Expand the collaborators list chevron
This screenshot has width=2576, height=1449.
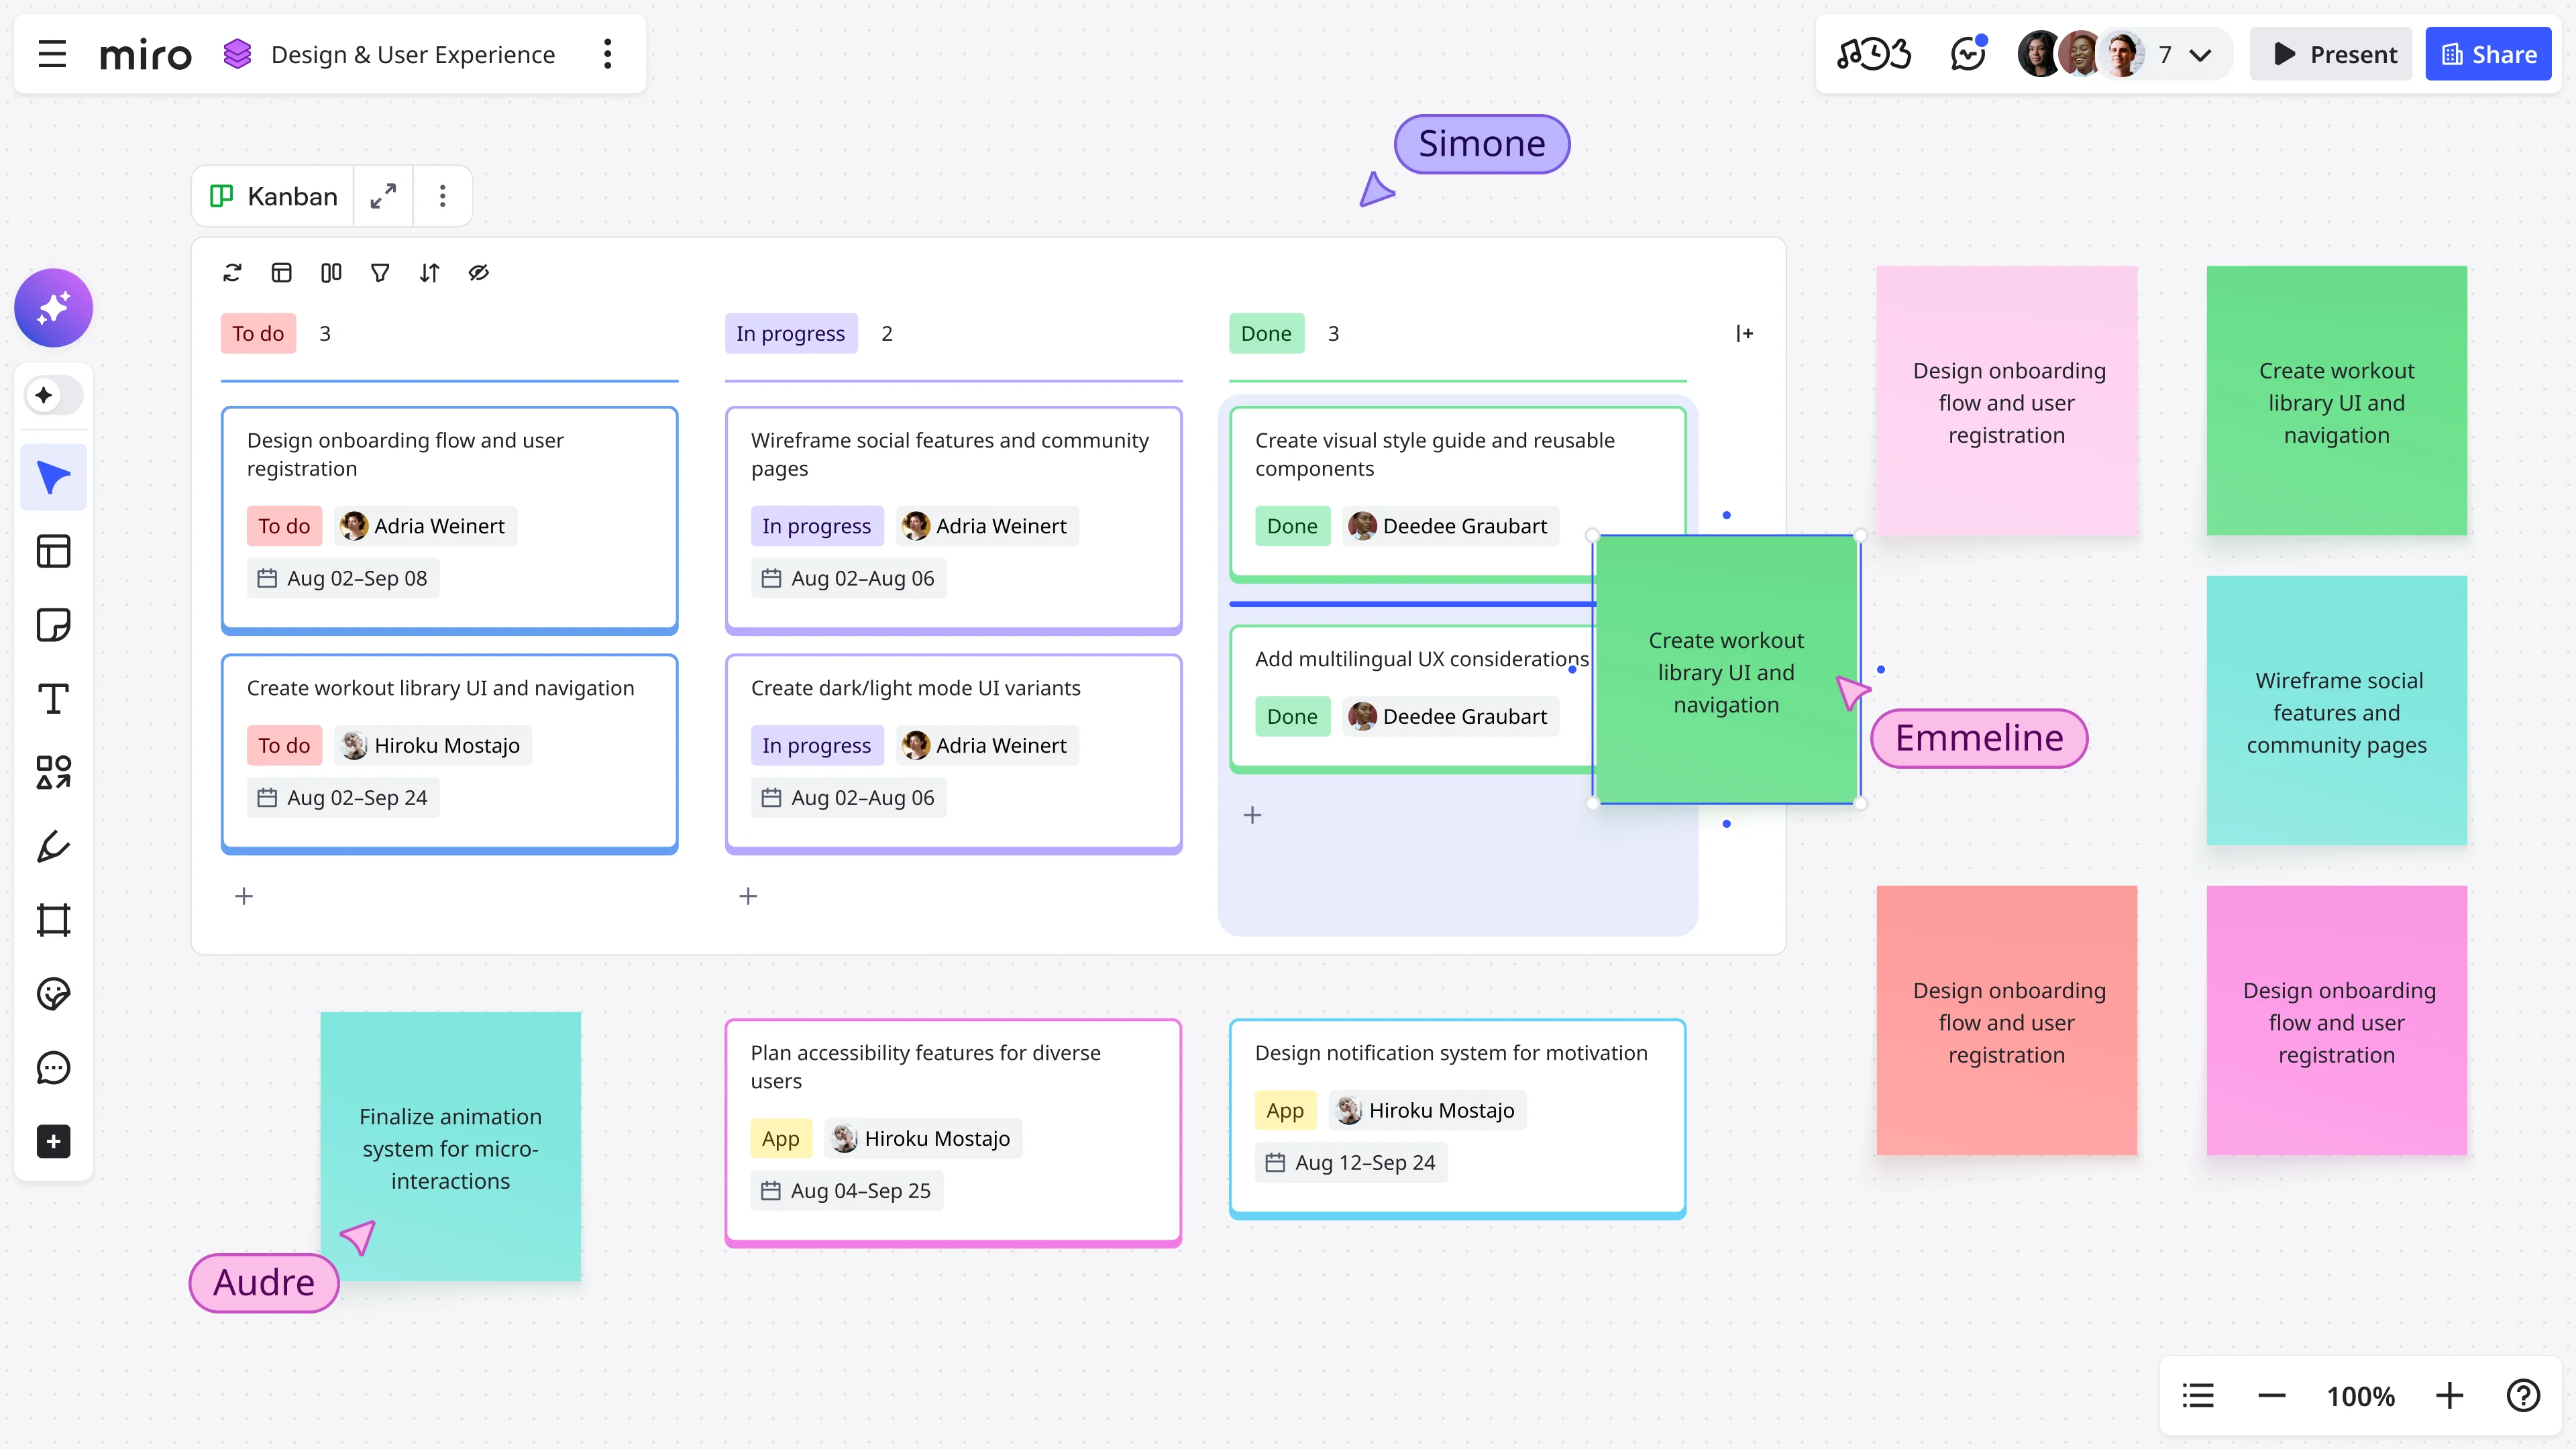coord(2200,55)
